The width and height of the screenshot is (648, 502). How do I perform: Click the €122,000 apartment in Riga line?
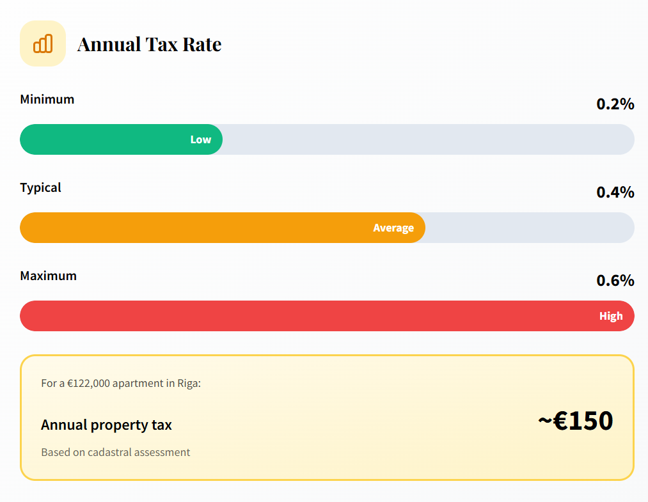click(121, 383)
